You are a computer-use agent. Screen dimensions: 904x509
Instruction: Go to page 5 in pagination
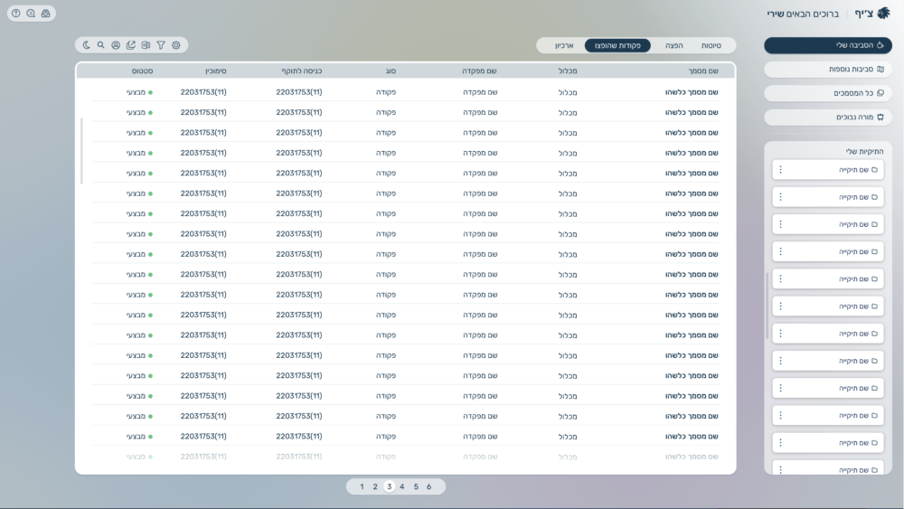click(x=416, y=486)
